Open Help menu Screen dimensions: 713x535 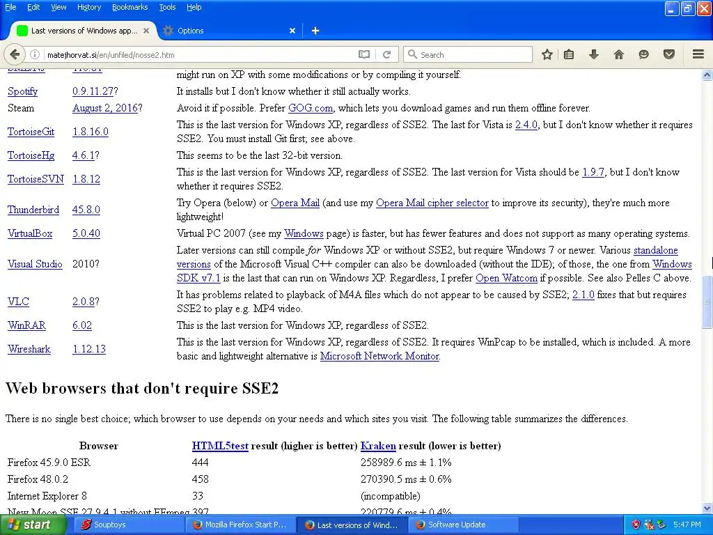(194, 7)
